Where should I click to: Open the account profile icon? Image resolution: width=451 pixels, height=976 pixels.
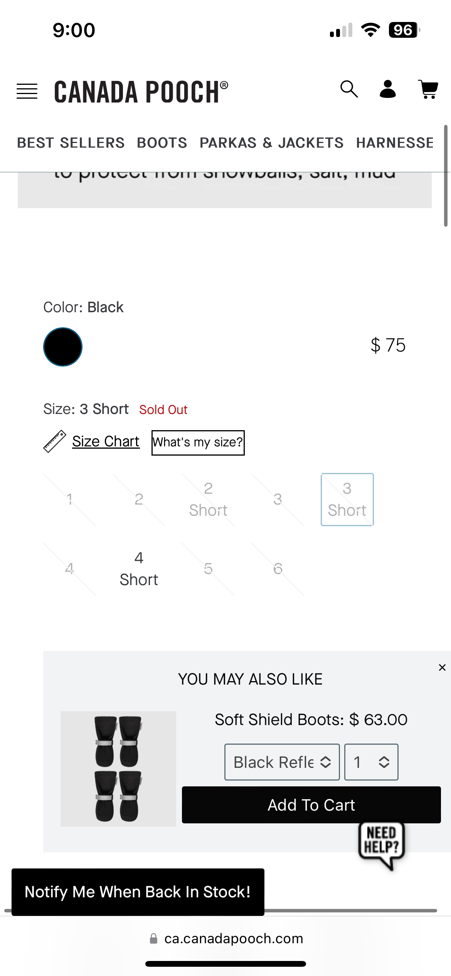click(x=388, y=89)
